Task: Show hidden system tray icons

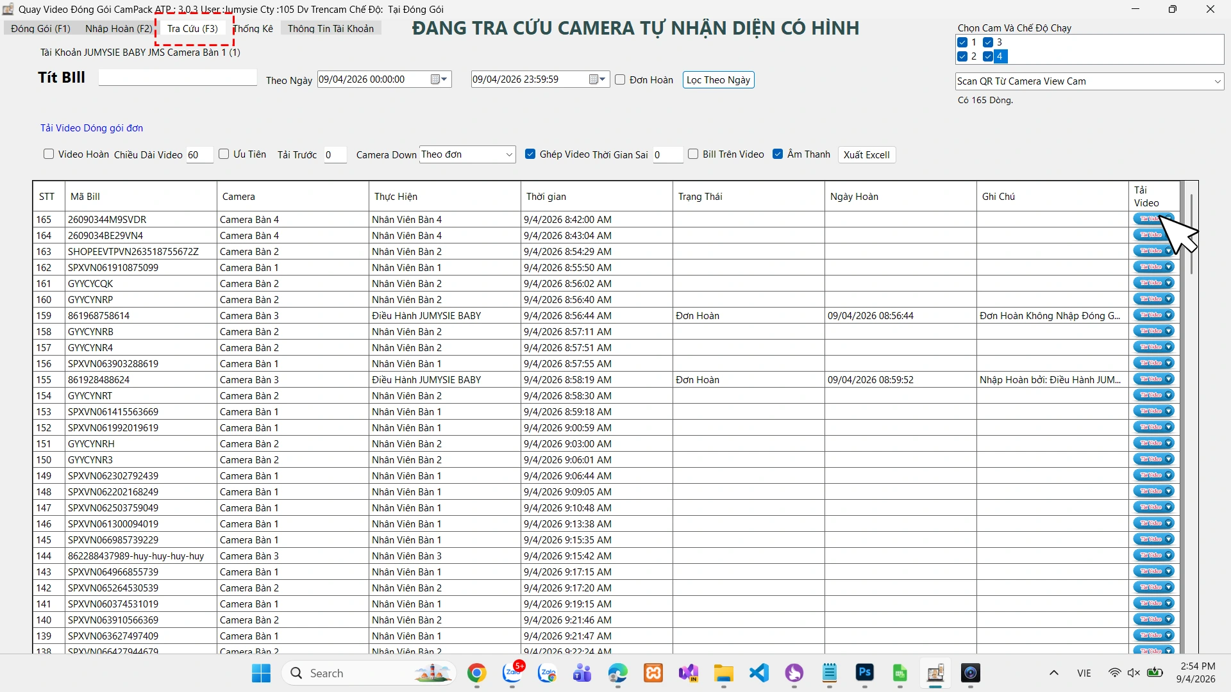Action: pos(1054,673)
